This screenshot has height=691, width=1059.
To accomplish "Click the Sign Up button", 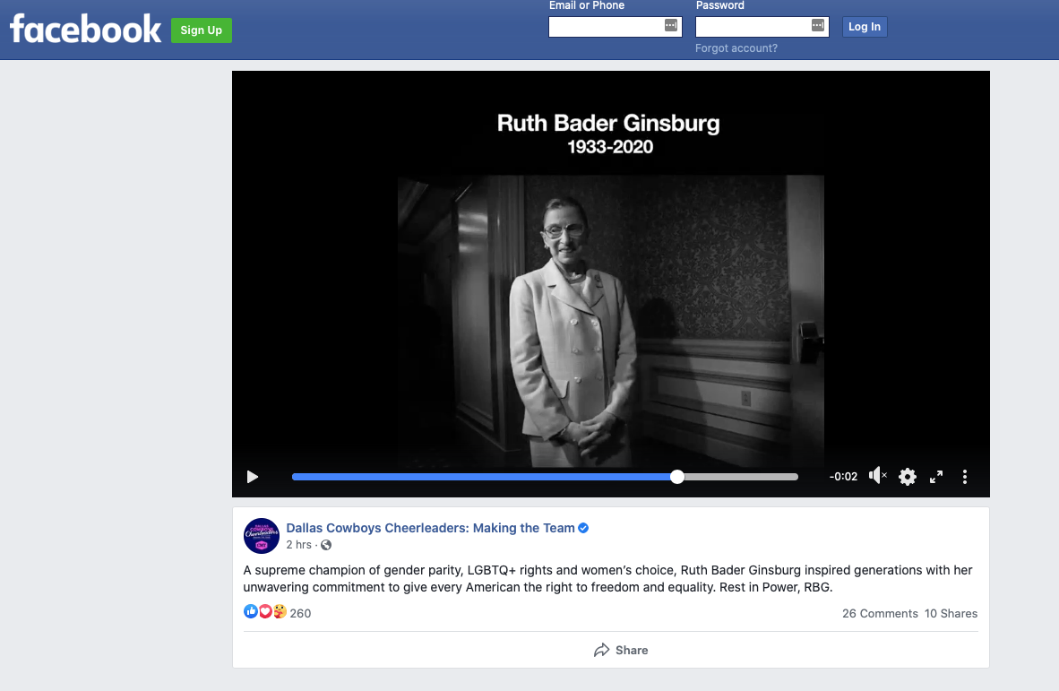I will 202,30.
